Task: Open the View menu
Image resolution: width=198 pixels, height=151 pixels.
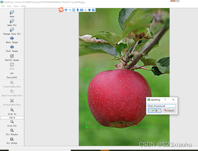Action: [x=16, y=6]
